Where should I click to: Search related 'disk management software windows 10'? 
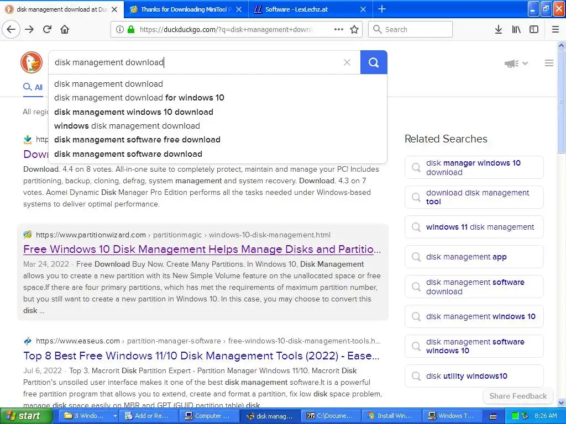(x=474, y=346)
